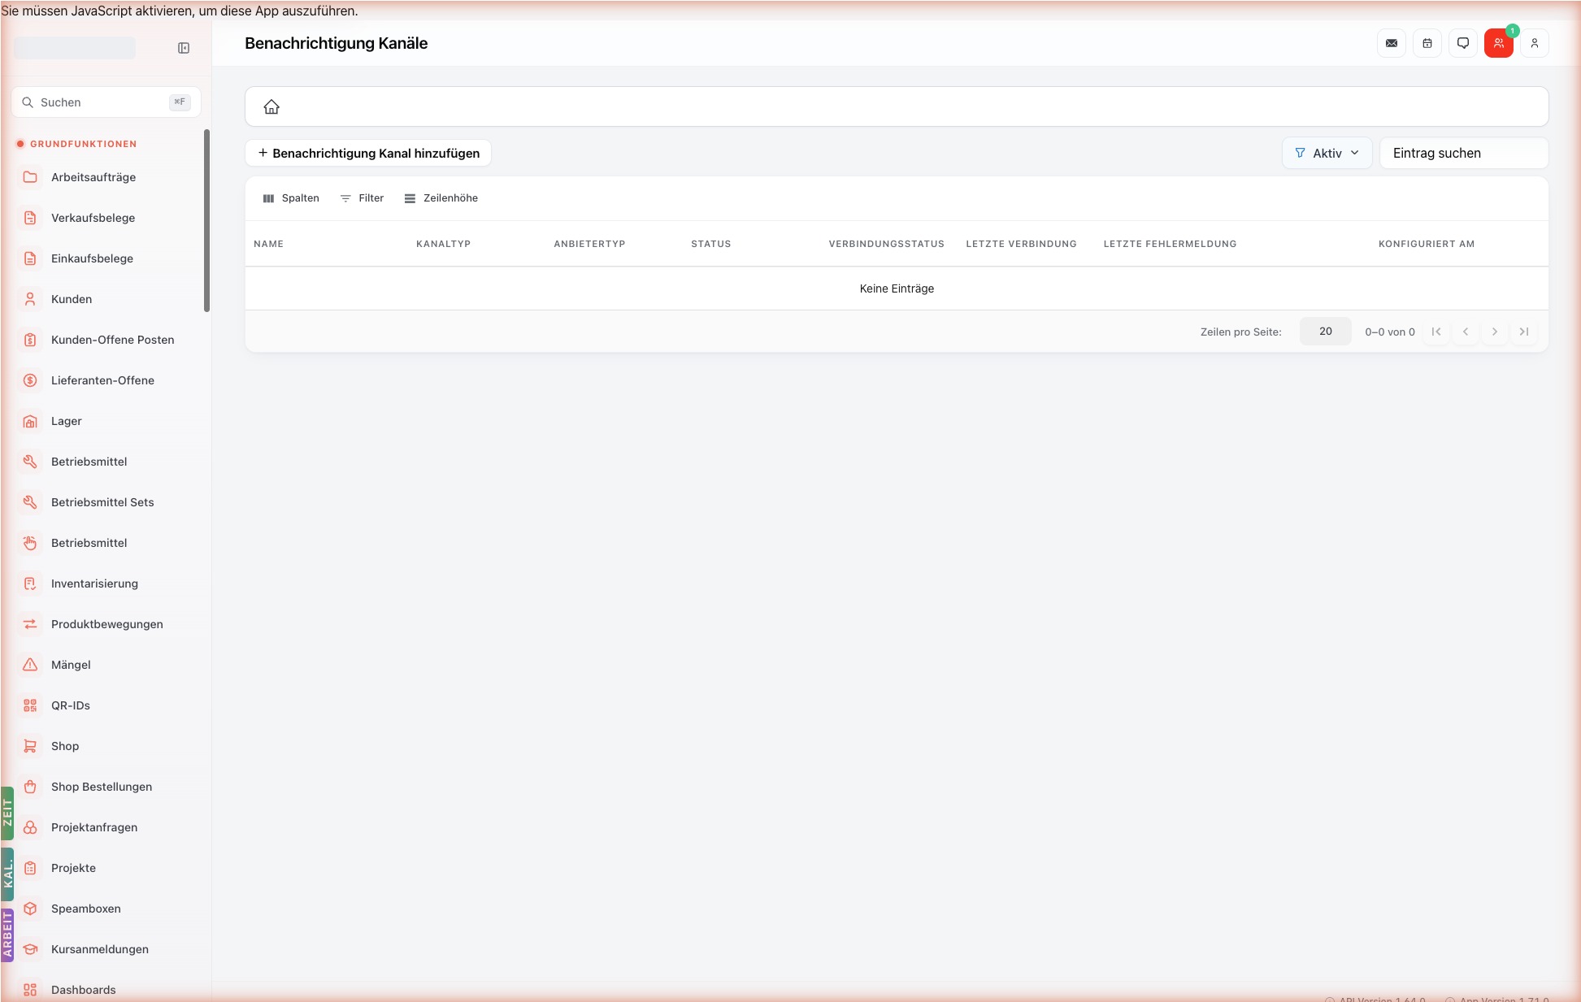
Task: Open rows per page selector showing 20
Action: [x=1325, y=332]
